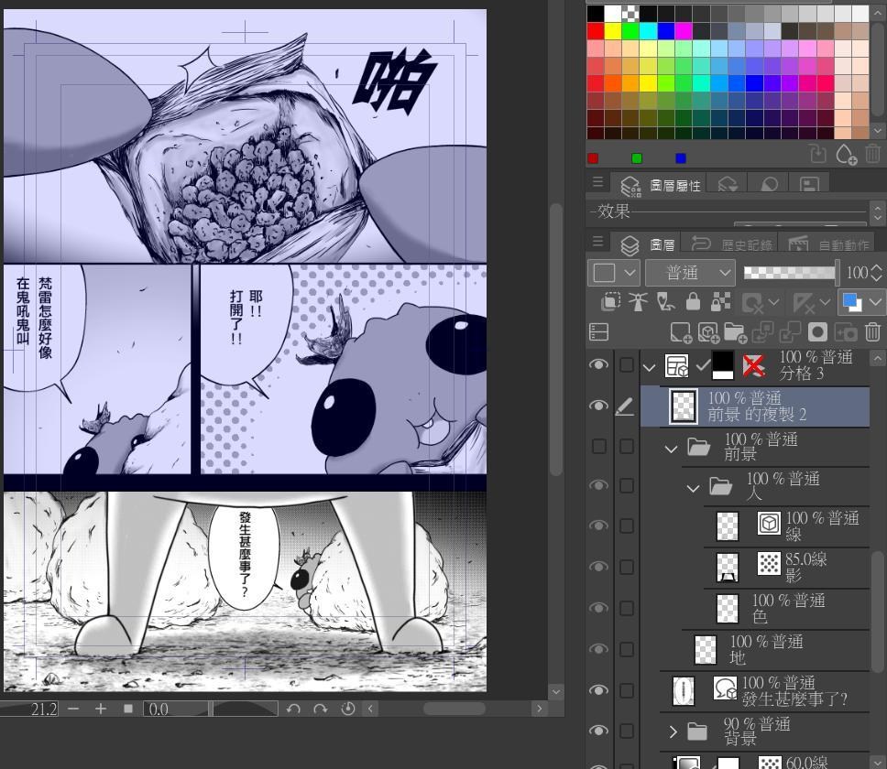
Task: Tick the checkbox beside the 地 layer
Action: [626, 649]
